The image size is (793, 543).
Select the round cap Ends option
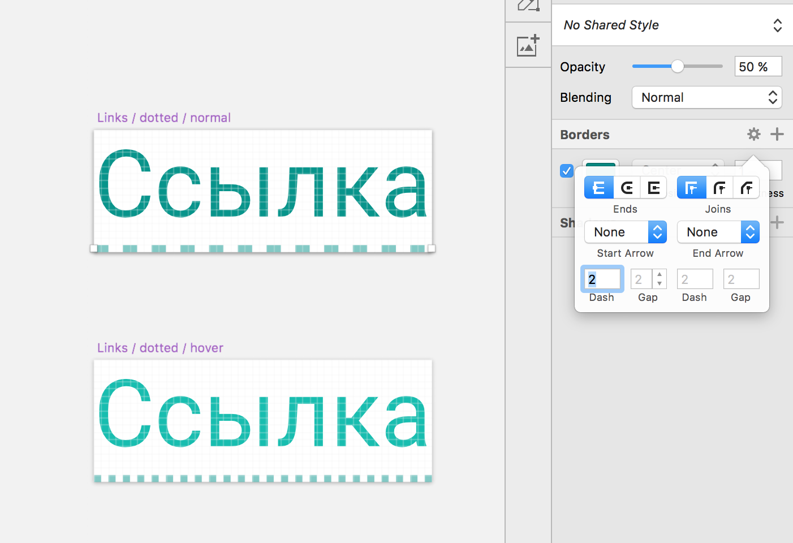click(x=627, y=188)
